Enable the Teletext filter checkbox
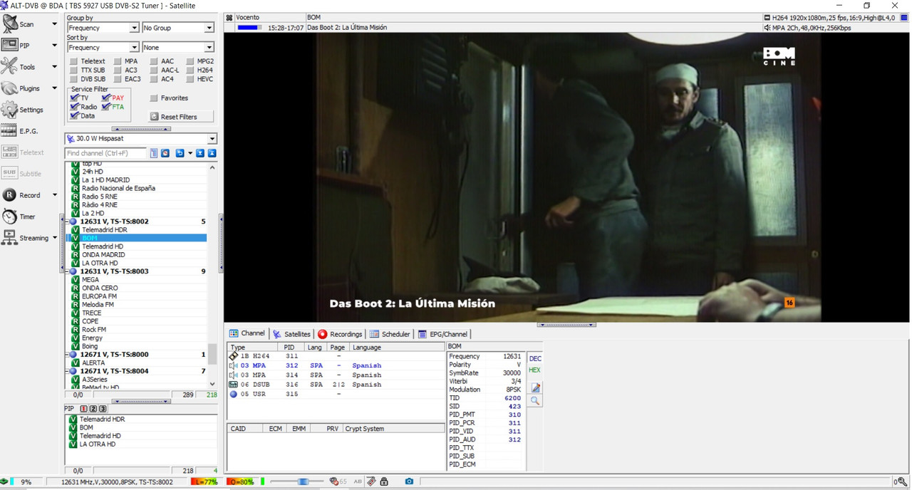The image size is (912, 490). click(x=73, y=62)
